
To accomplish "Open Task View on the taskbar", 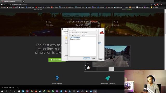I will point(15,91).
